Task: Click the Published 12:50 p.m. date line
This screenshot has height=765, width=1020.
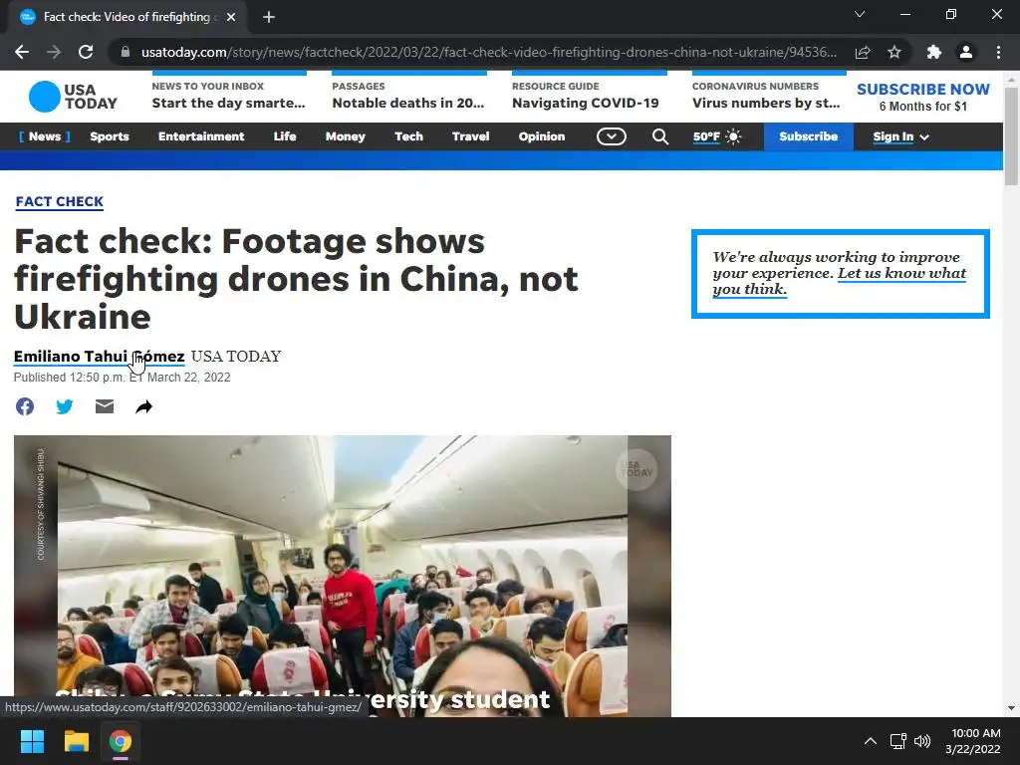Action: tap(123, 378)
